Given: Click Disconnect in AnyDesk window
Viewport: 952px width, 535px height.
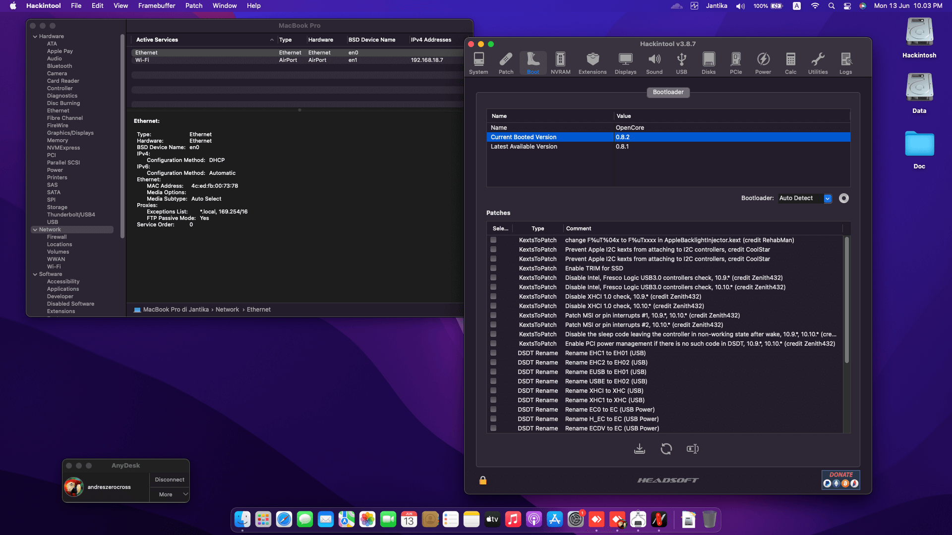Looking at the screenshot, I should (x=169, y=480).
